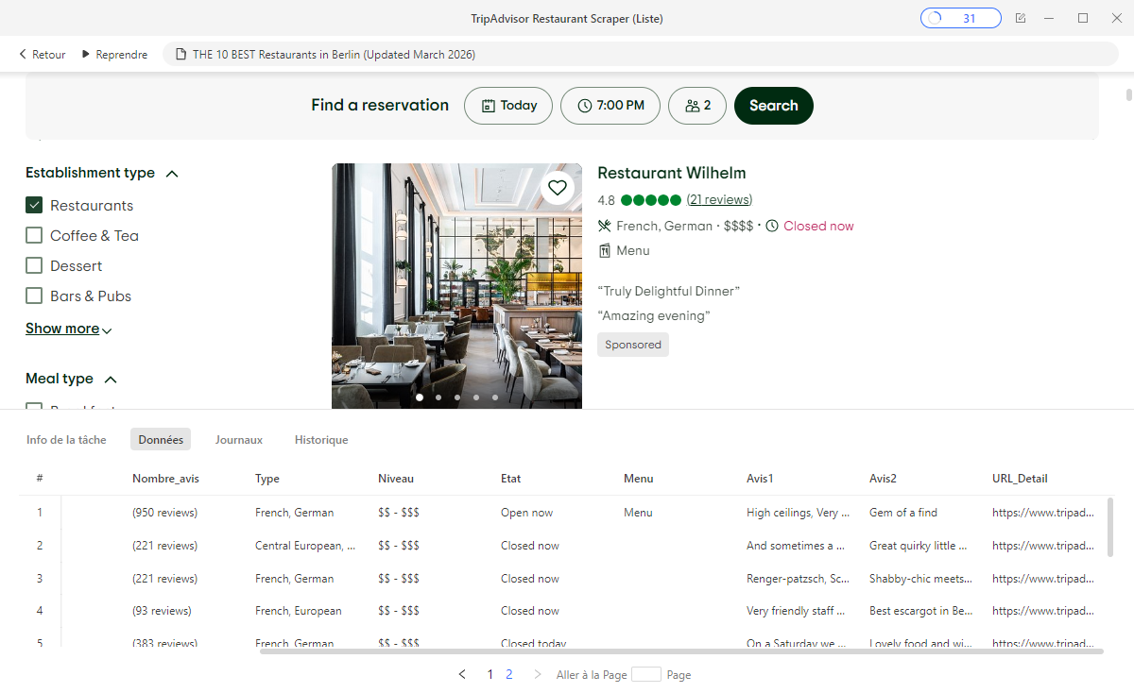The image size is (1134, 693).
Task: Check the Bars & Pubs option
Action: point(33,296)
